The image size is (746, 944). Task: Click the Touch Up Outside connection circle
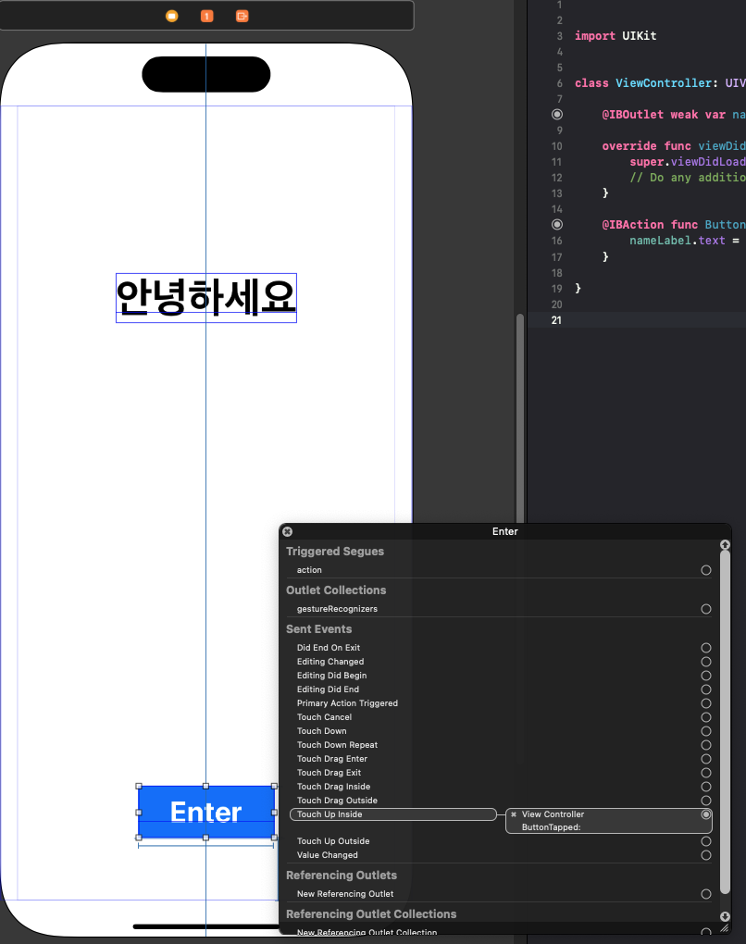point(706,841)
